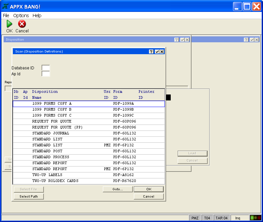This screenshot has width=263, height=222.
Task: Click the Database ID input field
Action: 45,68
